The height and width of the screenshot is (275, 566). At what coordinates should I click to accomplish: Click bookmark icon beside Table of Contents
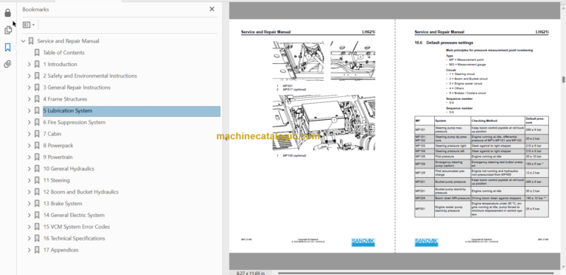(37, 52)
